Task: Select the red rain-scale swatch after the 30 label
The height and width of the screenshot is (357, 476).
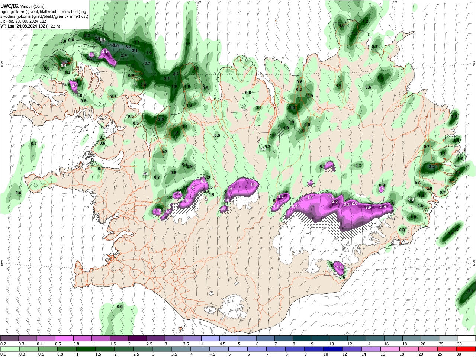Action: 466,349
